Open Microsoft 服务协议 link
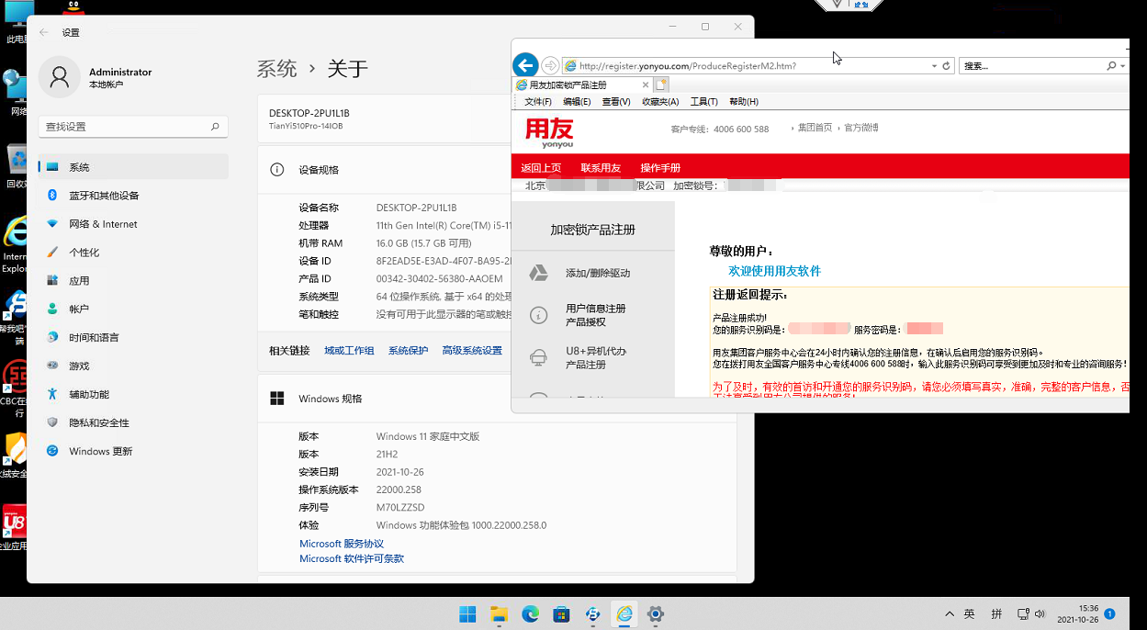The image size is (1147, 630). (x=342, y=544)
